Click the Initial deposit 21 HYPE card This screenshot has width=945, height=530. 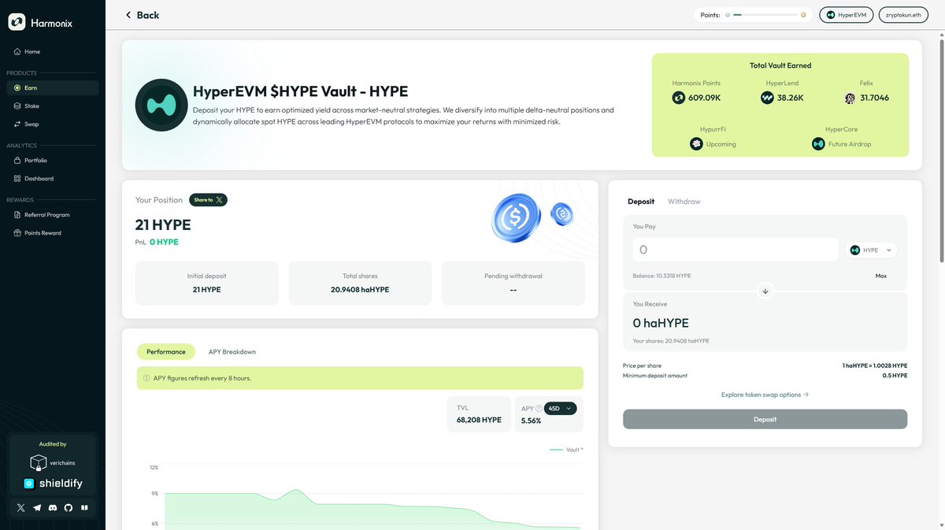click(206, 283)
